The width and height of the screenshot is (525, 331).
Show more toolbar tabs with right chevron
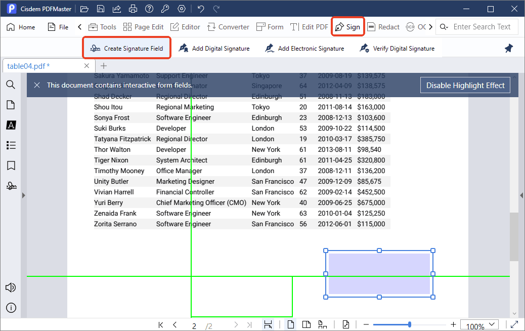pos(430,27)
